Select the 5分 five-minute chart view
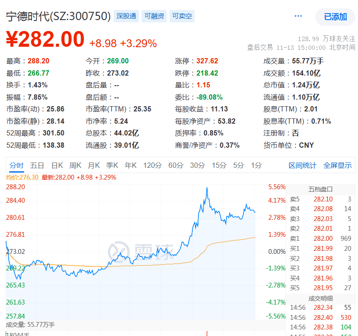Image resolution: width=358 pixels, height=336 pixels. [237, 166]
